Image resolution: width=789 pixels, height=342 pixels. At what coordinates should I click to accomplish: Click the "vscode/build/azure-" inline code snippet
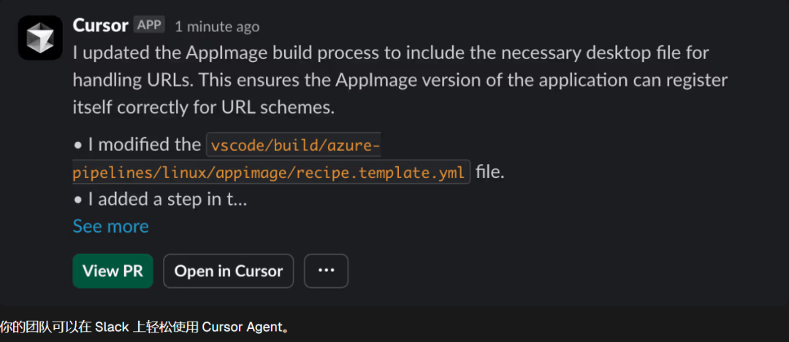295,145
